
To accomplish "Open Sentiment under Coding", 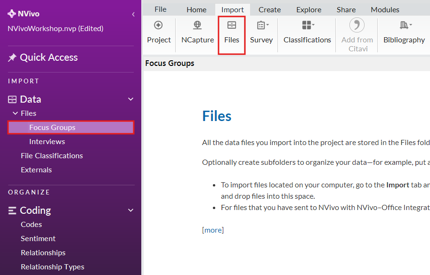I will tap(38, 239).
